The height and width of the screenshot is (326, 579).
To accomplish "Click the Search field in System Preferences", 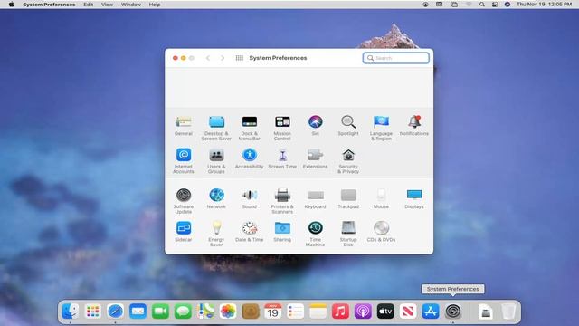I will coord(396,58).
